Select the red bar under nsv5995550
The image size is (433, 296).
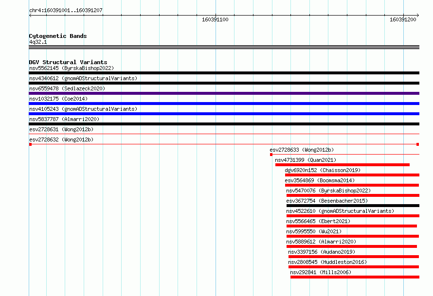click(353, 236)
